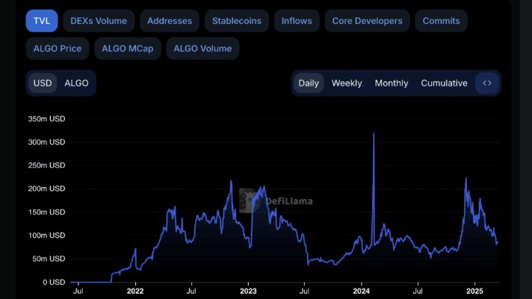
Task: Toggle the Stablecoins metric on chart
Action: point(237,21)
